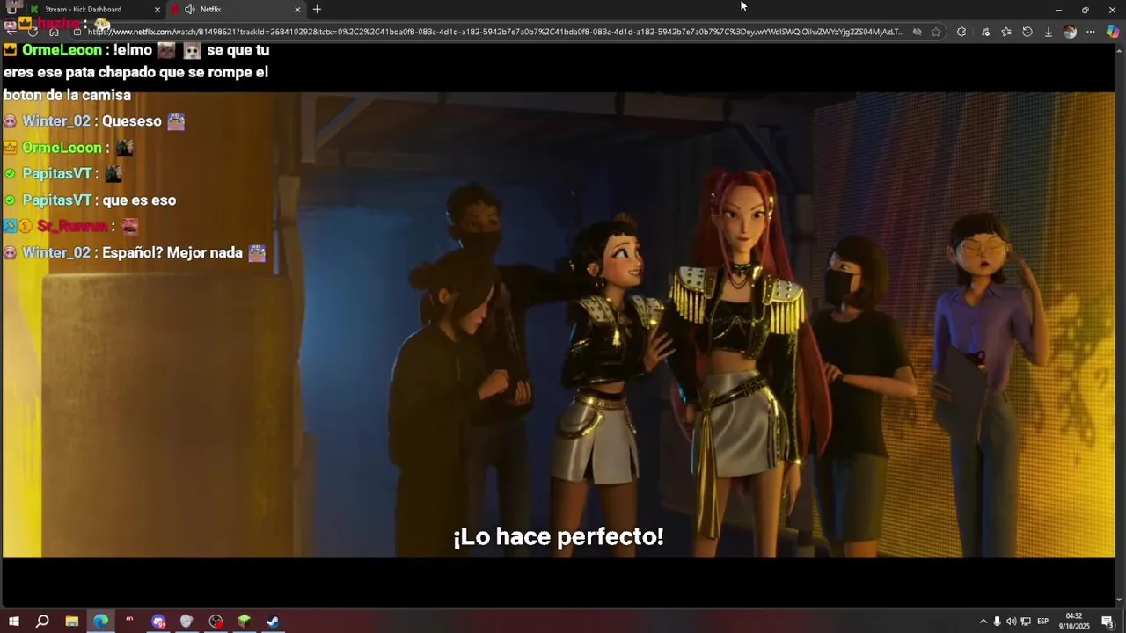Close the Netflix tab
This screenshot has height=633, width=1126.
coord(297,10)
